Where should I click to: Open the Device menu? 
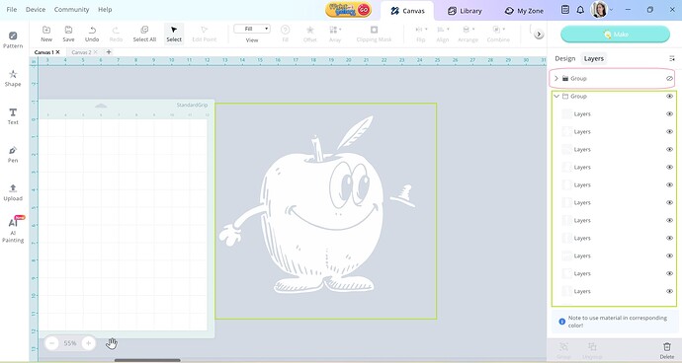pyautogui.click(x=36, y=10)
